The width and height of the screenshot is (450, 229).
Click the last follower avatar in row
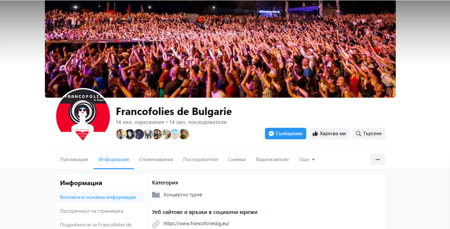click(184, 134)
